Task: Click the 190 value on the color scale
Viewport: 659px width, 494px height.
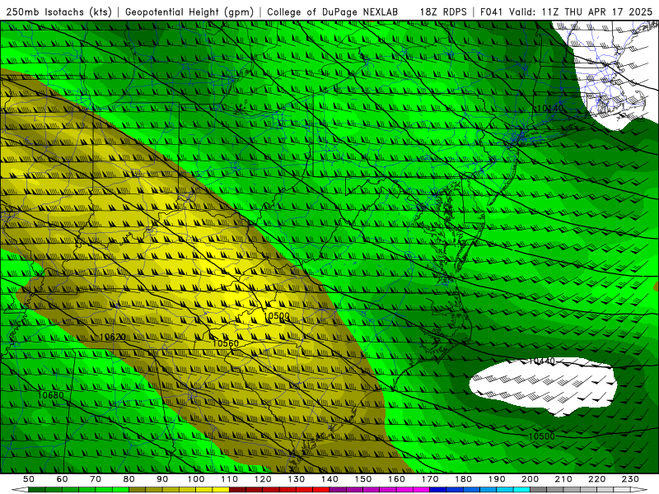Action: 497,479
